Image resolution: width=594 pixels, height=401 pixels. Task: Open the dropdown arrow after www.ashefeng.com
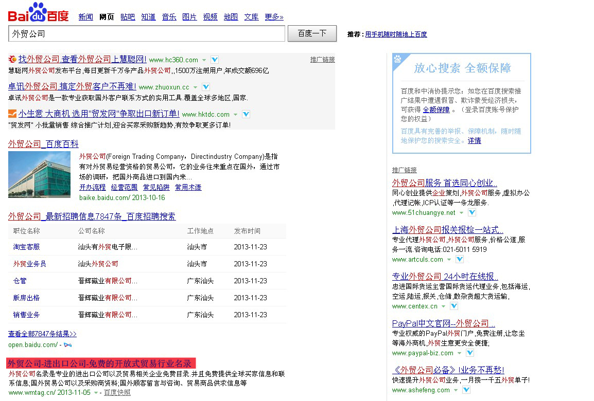(456, 390)
